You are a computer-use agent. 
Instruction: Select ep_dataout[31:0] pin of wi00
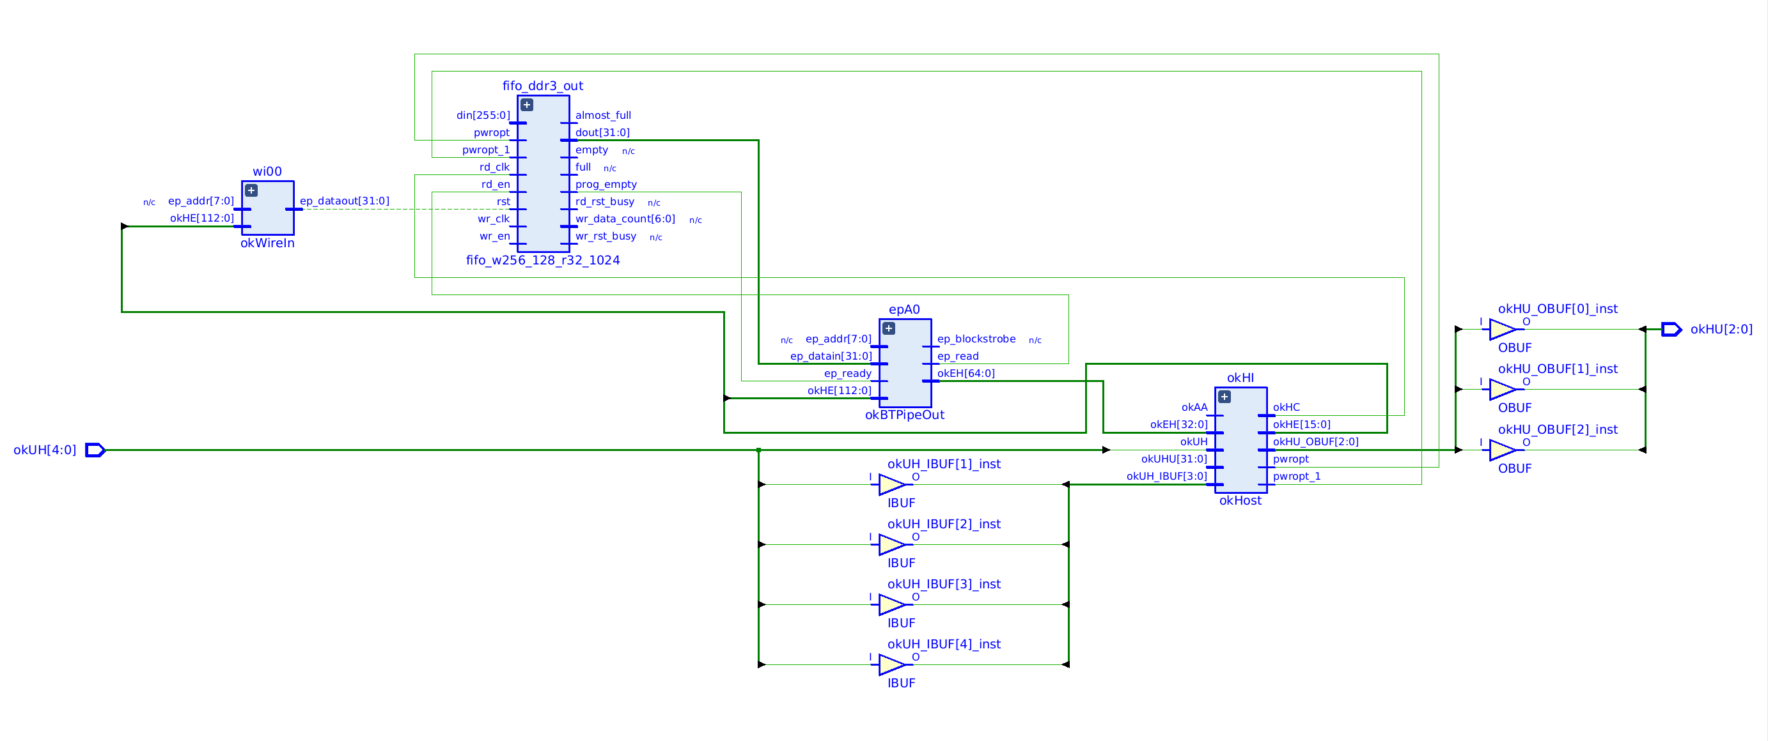coord(345,201)
